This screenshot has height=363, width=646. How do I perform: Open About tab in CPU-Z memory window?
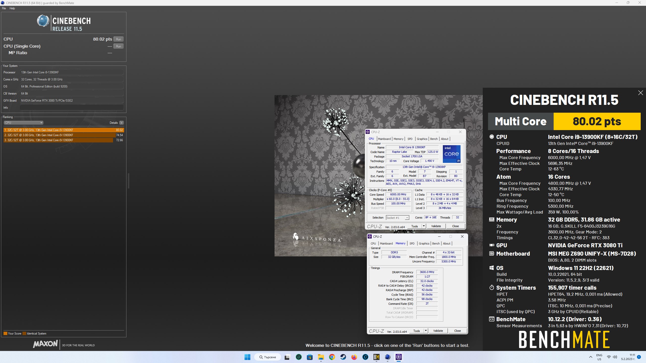pyautogui.click(x=447, y=244)
